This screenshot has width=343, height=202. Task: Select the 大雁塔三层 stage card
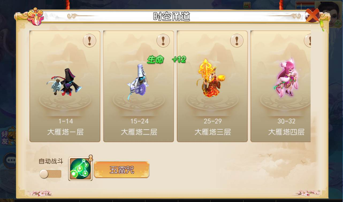pyautogui.click(x=212, y=86)
